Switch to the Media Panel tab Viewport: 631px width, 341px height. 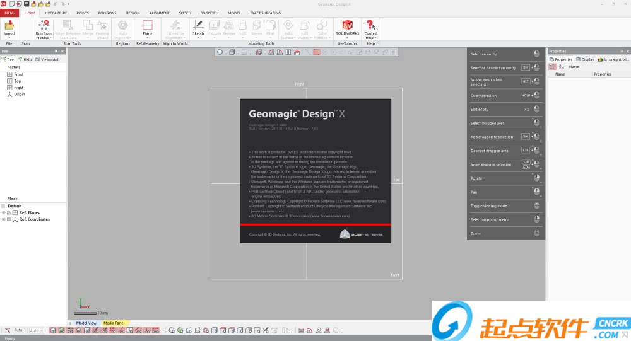pyautogui.click(x=114, y=323)
